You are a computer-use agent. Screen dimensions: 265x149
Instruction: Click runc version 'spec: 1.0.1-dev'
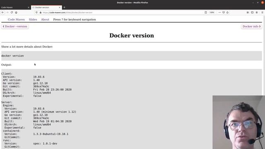(x=45, y=144)
